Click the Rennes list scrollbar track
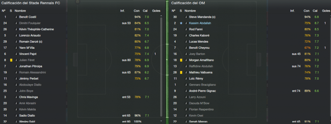The image size is (331, 124). 161,67
